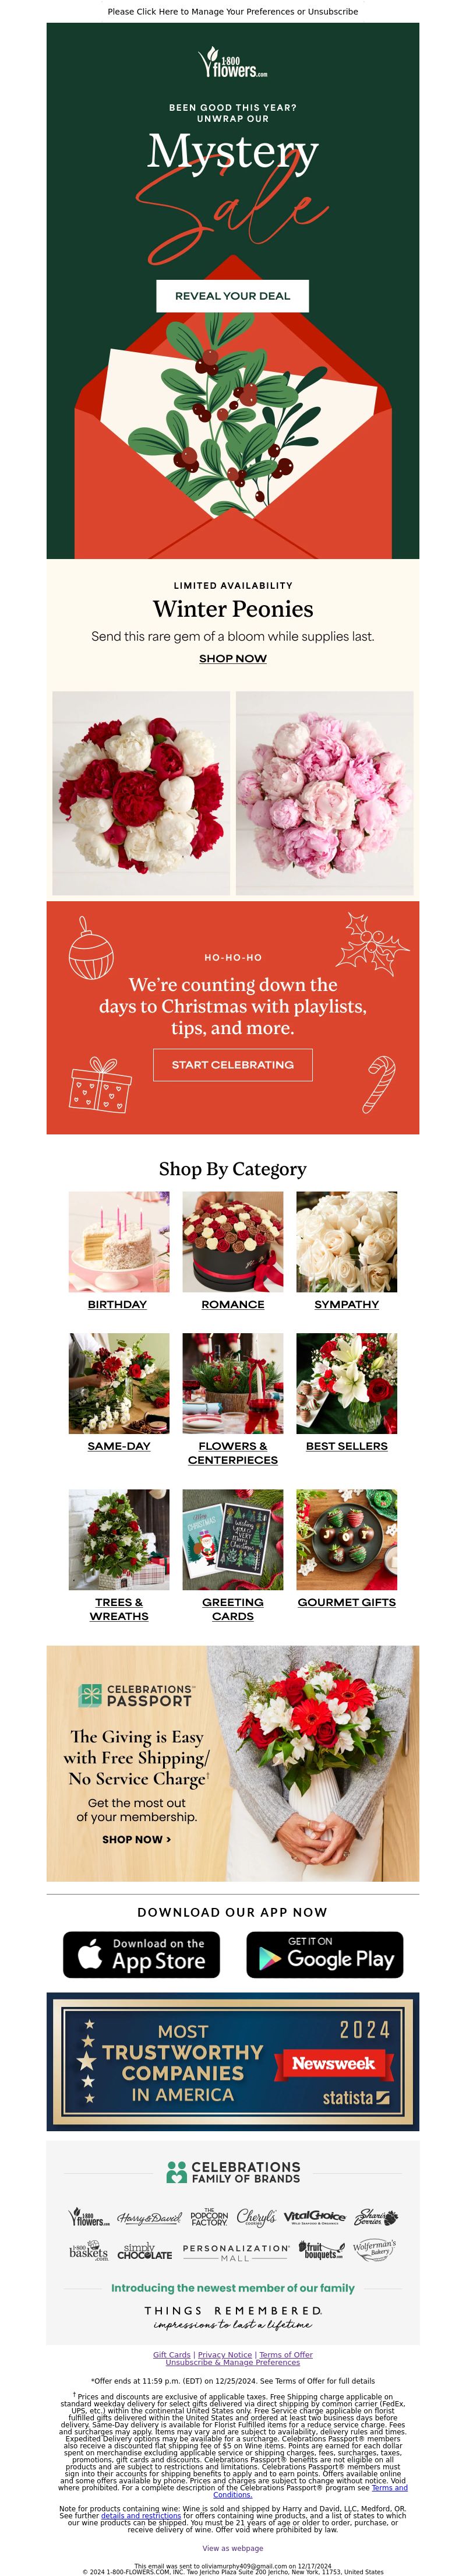466x2576 pixels.
Task: Open the Romance category link
Action: [233, 1304]
